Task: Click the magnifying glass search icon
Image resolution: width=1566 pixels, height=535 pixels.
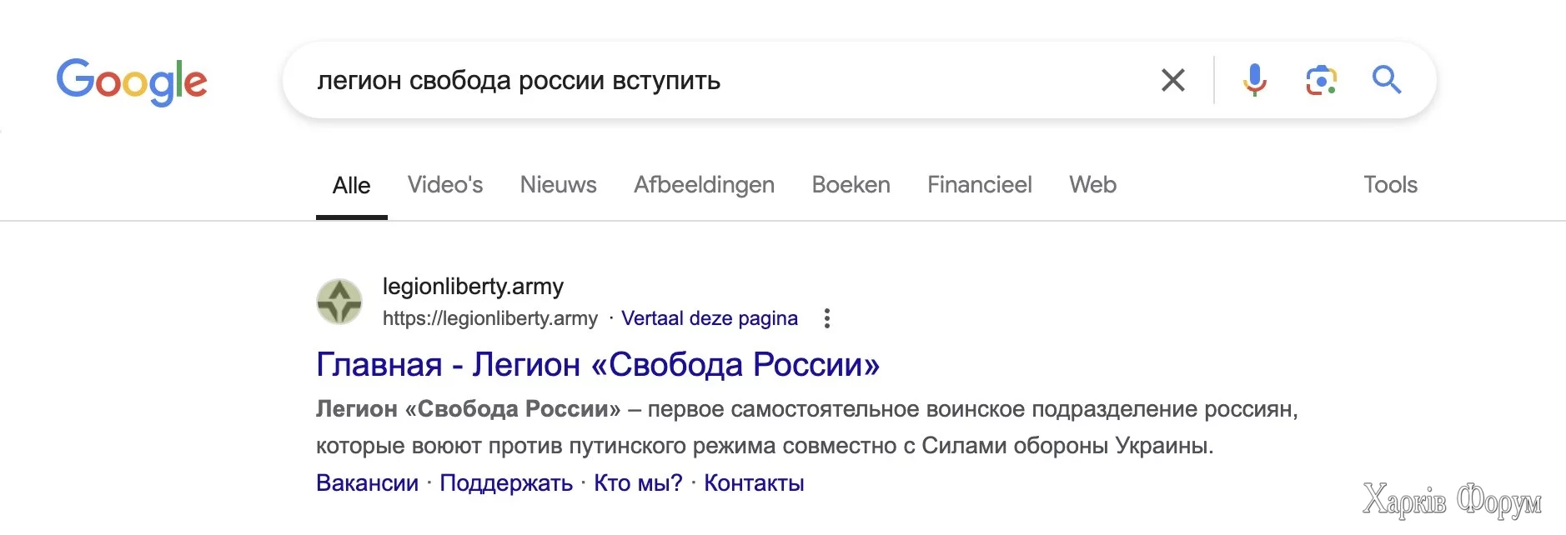Action: (1387, 80)
